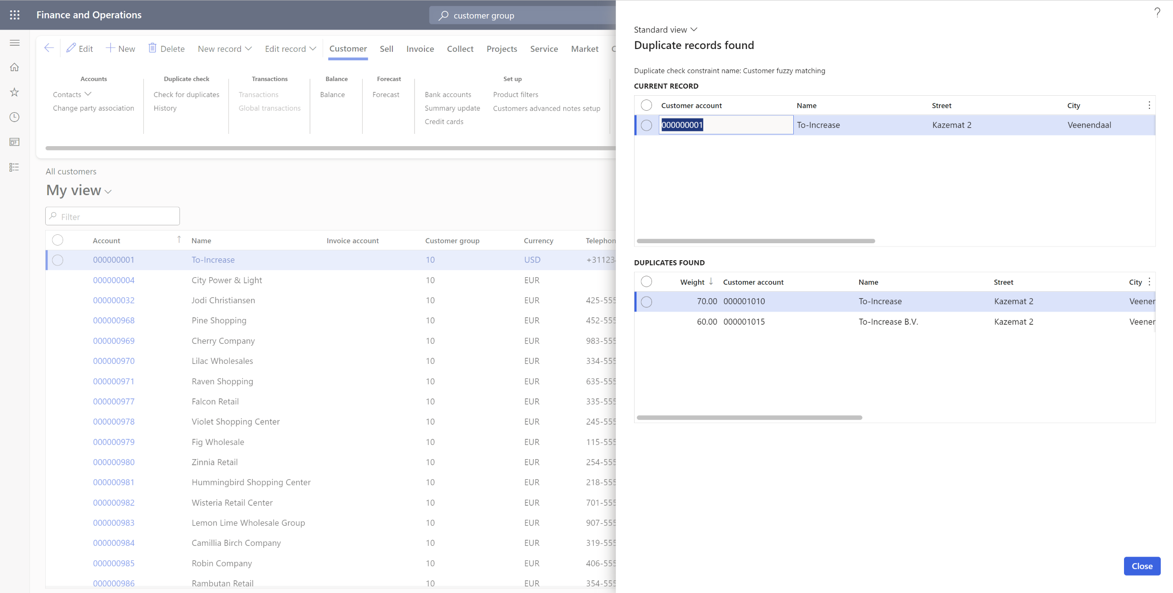
Task: Click Duplicates found horizontal scrollbar
Action: [749, 418]
